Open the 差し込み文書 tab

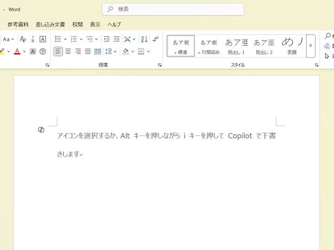tap(50, 24)
